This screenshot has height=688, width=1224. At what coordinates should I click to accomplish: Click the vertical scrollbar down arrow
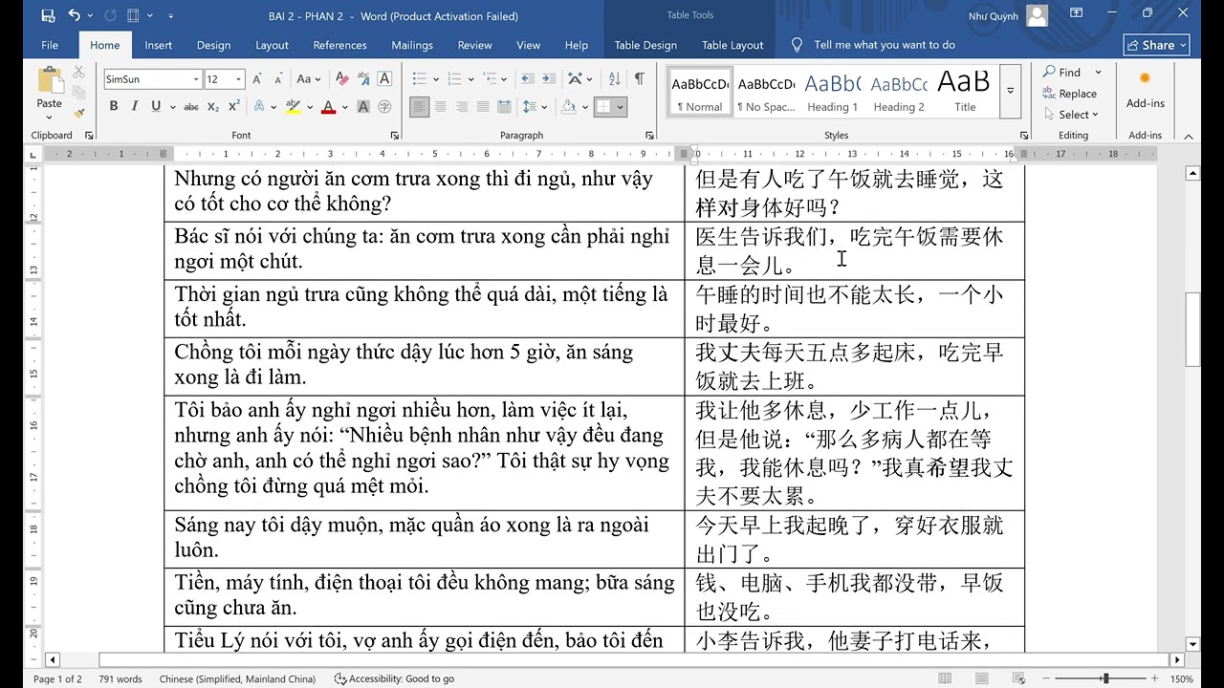coord(1192,644)
